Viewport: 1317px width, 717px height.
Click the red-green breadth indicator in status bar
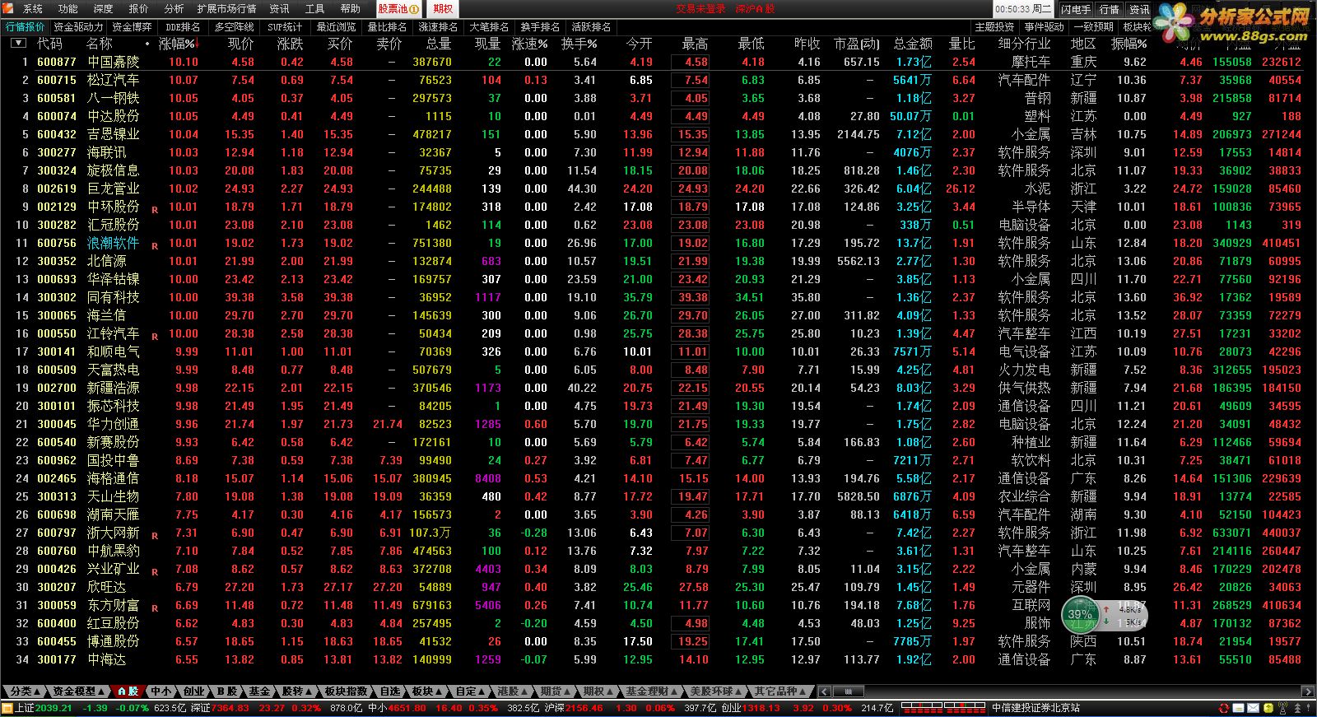tap(943, 708)
